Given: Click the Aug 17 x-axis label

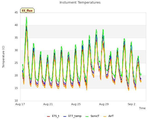Looking at the screenshot, I should click(20, 104).
